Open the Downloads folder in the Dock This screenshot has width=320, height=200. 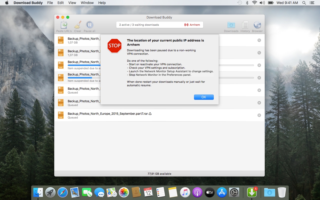click(x=269, y=192)
